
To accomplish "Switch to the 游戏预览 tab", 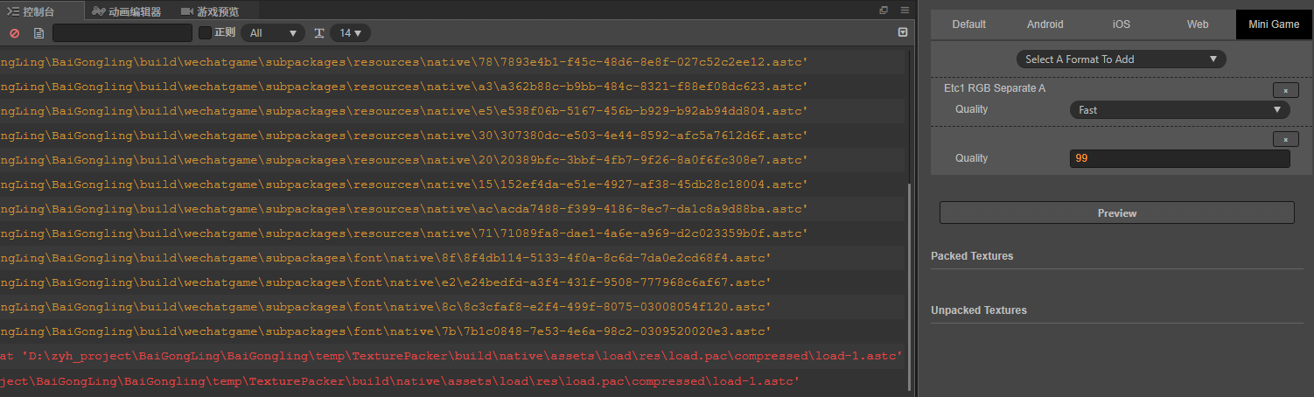I will pyautogui.click(x=210, y=11).
